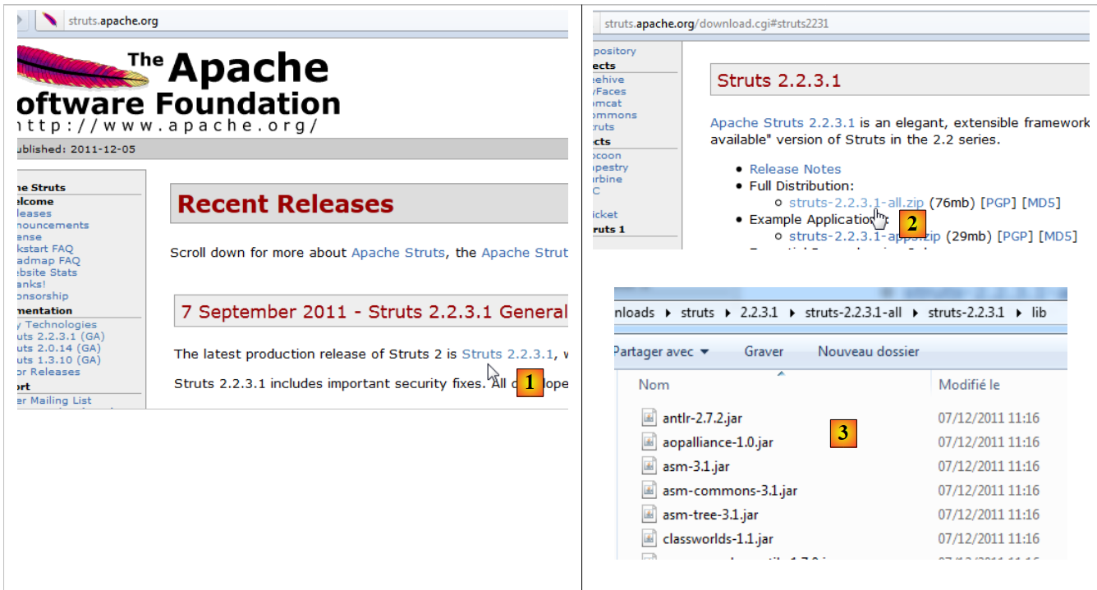Image resolution: width=1097 pixels, height=590 pixels.
Task: Click the asm-commons-3.1.jar file icon
Action: coord(649,491)
